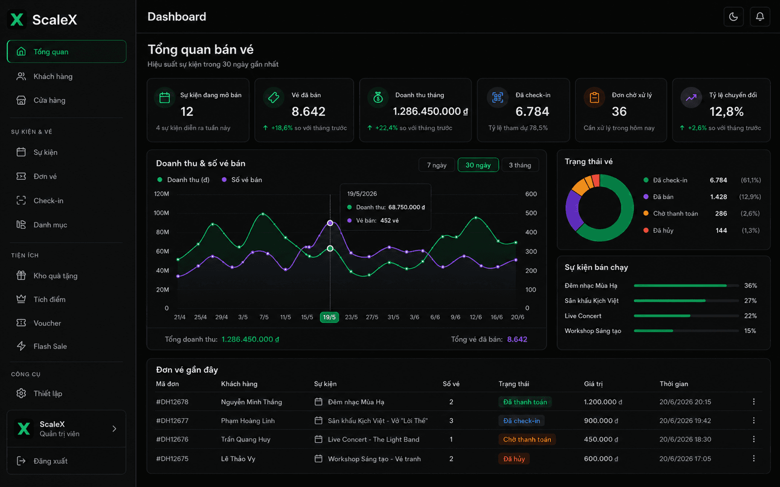Click the coupon icon beside Voucher
The image size is (780, 487).
[21, 323]
